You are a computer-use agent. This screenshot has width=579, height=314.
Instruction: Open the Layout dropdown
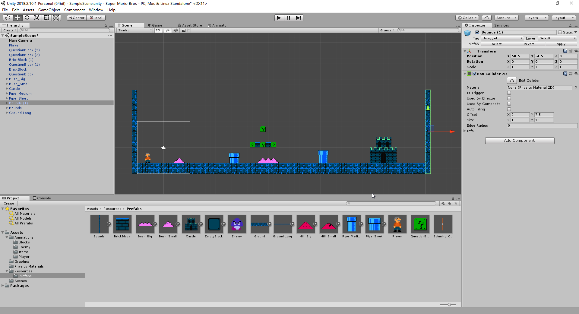tap(564, 18)
